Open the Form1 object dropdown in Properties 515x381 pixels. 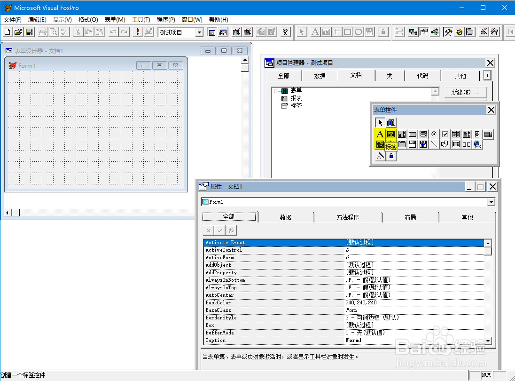[491, 202]
